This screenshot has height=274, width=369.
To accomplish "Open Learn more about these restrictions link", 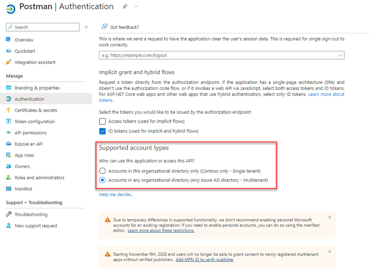I will point(161,230).
